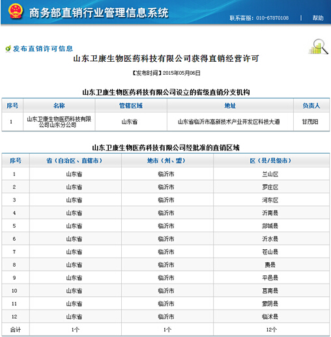Click the 负责人 column header
Image resolution: width=331 pixels, height=337 pixels.
311,105
